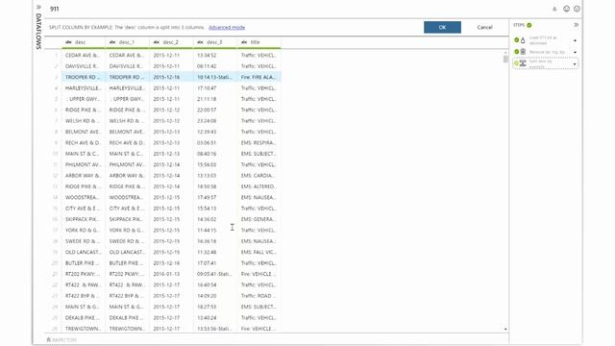The image size is (615, 346).
Task: Click the OK button
Action: click(x=442, y=27)
